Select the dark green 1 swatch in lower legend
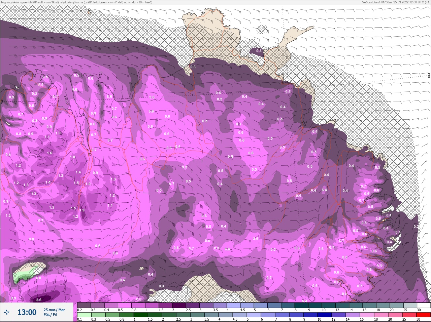This screenshot has width=431, height=322. point(140,315)
